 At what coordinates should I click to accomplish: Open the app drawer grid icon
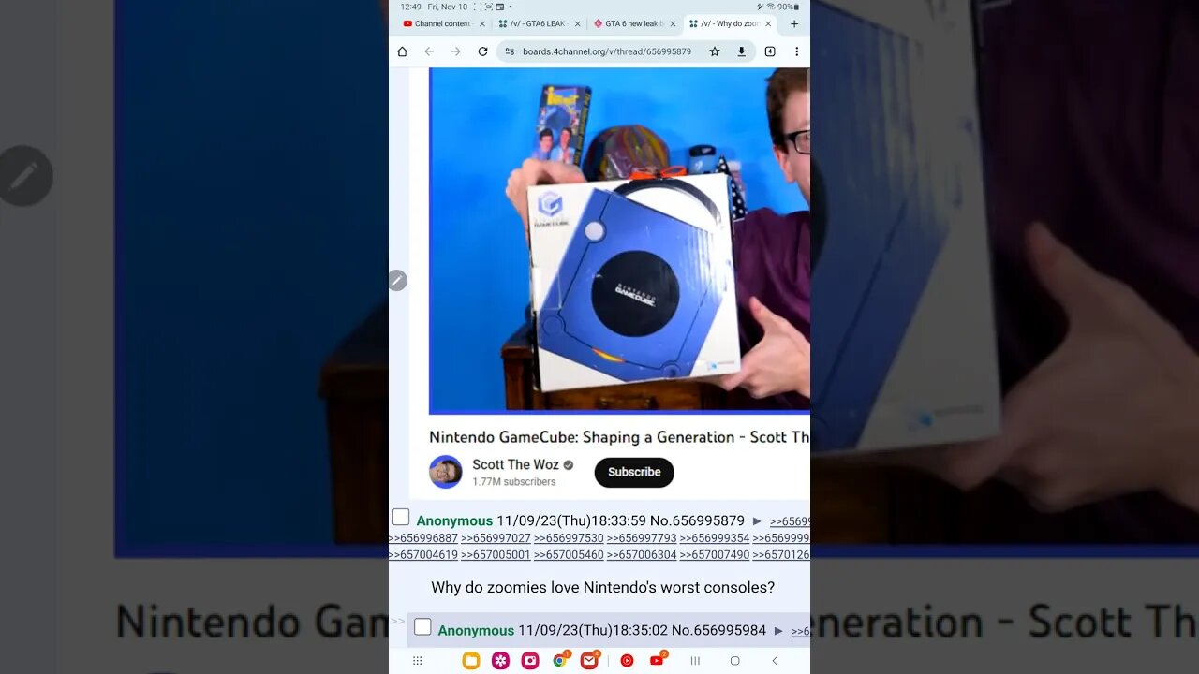tap(418, 661)
